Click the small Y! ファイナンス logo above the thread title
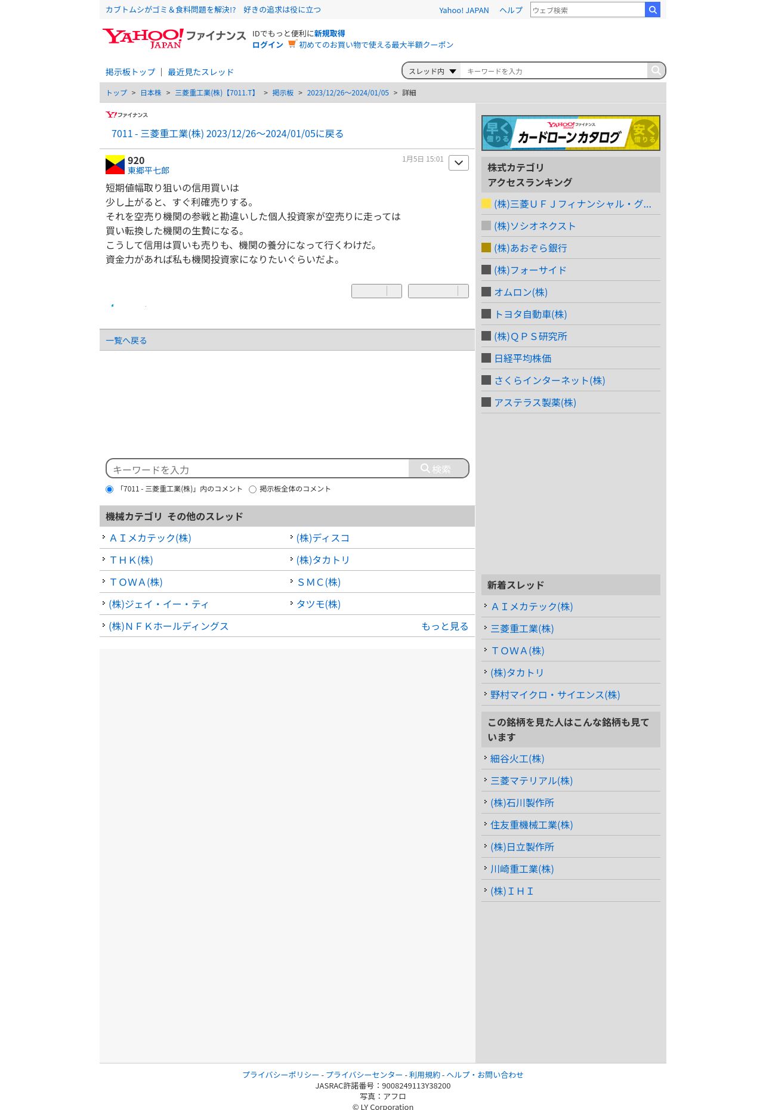Viewport: 766px width, 1110px height. click(126, 115)
